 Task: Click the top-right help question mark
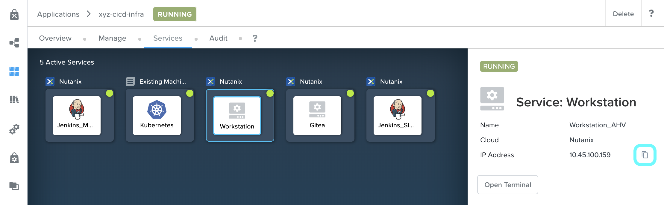pyautogui.click(x=651, y=13)
